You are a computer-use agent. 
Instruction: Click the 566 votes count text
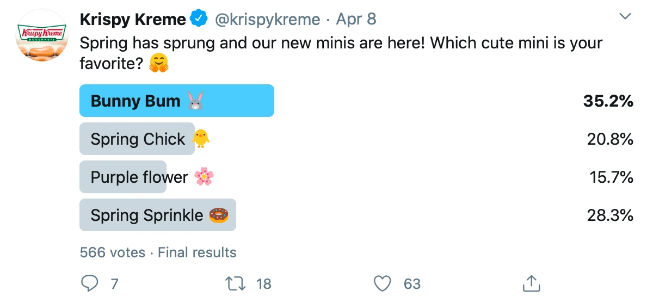pyautogui.click(x=113, y=252)
